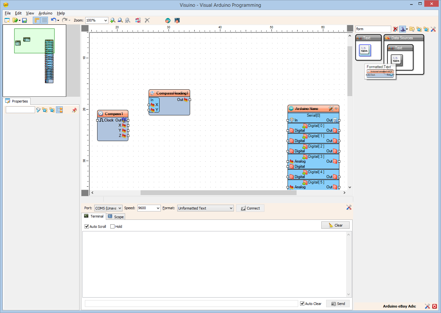Select the Formatted Text component thumbnail
Screen dimensions: 441x313
(x=380, y=73)
